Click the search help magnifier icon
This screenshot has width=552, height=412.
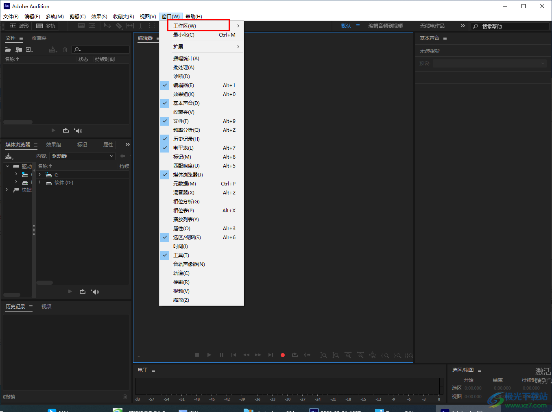pyautogui.click(x=476, y=26)
